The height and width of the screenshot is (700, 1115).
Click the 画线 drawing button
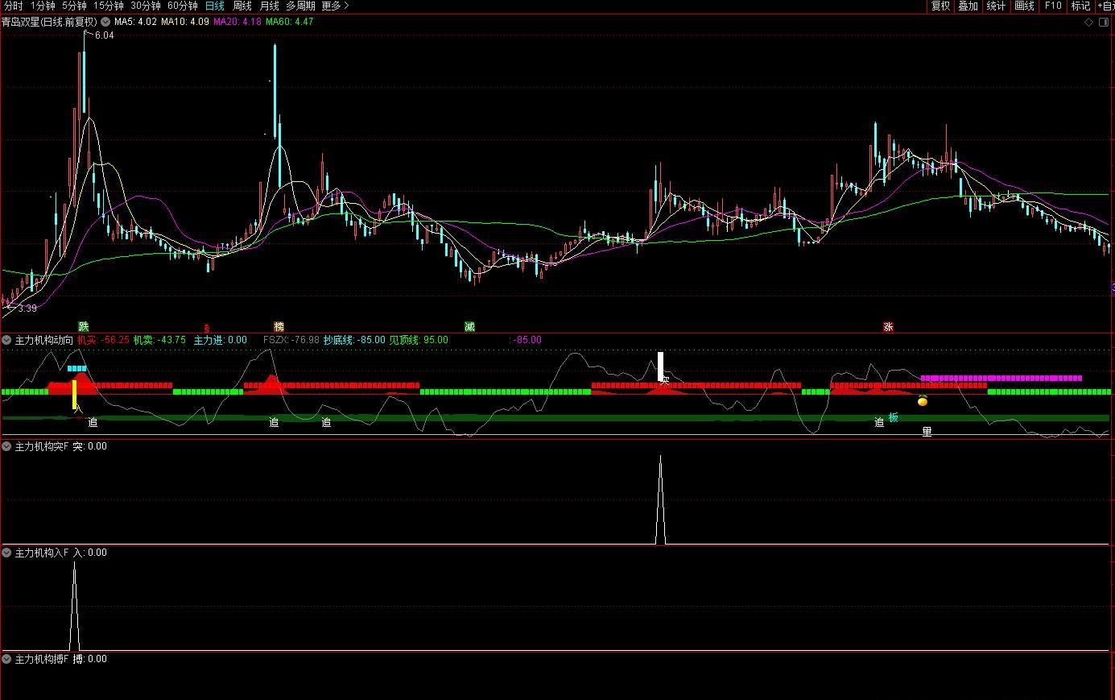1024,6
